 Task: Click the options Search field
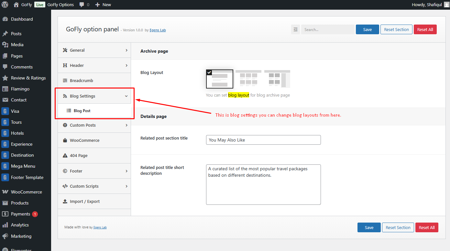(x=328, y=29)
